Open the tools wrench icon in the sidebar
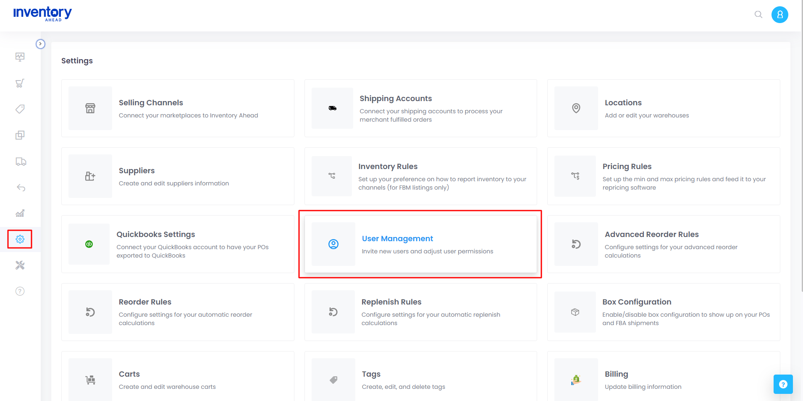The height and width of the screenshot is (401, 803). [20, 265]
